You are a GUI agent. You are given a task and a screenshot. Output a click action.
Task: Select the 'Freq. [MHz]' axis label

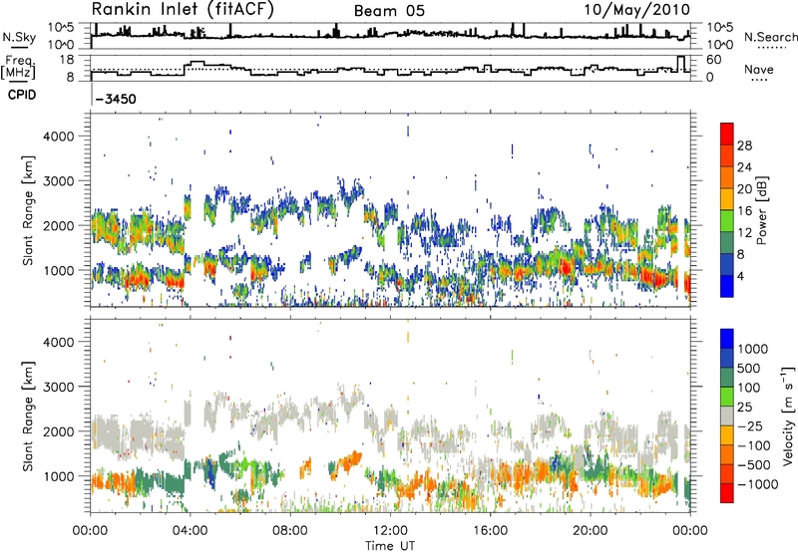click(18, 67)
